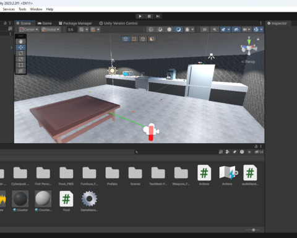
Task: Click the orange cube overlay icon in scene
Action: [152, 39]
